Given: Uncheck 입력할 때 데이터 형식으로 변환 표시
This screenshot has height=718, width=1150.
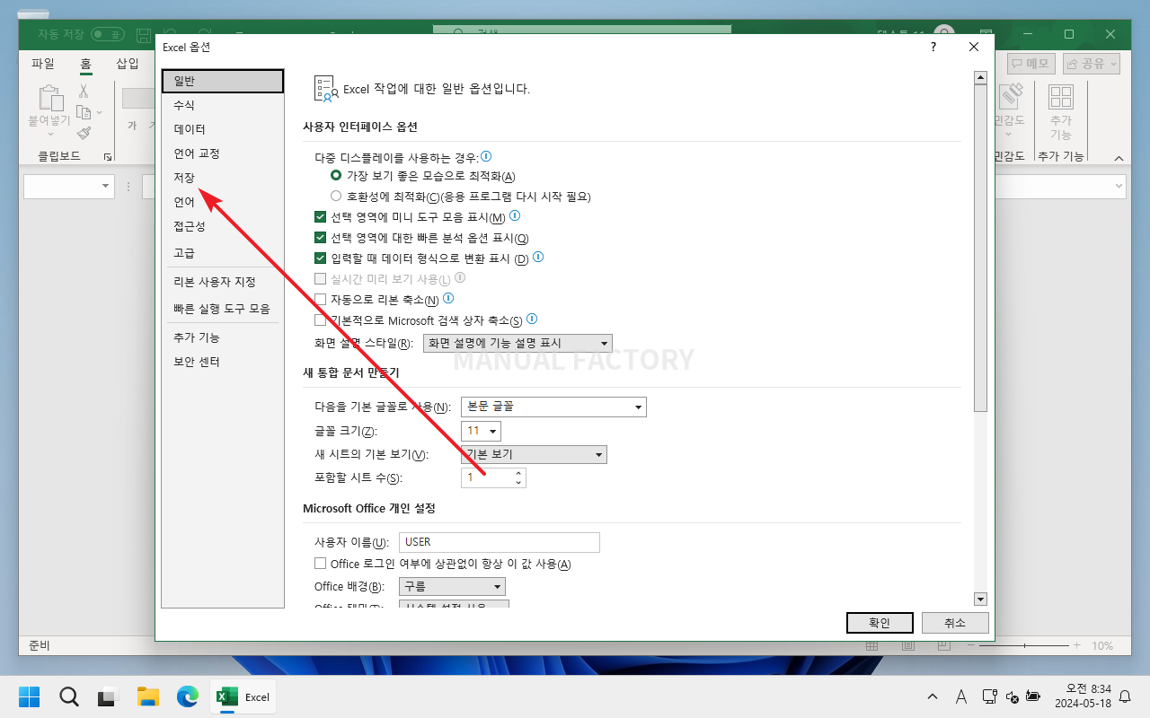Looking at the screenshot, I should pyautogui.click(x=320, y=258).
